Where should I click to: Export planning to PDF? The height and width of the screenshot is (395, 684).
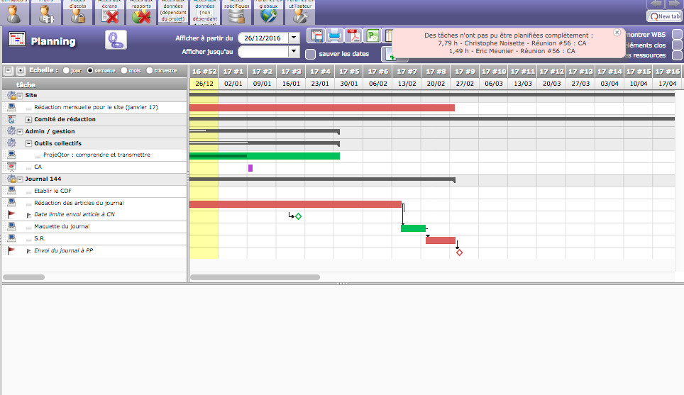click(353, 36)
